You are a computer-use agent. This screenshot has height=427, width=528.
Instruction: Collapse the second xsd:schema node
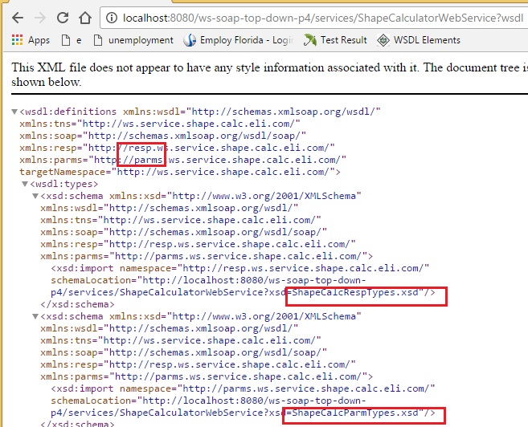(35, 316)
